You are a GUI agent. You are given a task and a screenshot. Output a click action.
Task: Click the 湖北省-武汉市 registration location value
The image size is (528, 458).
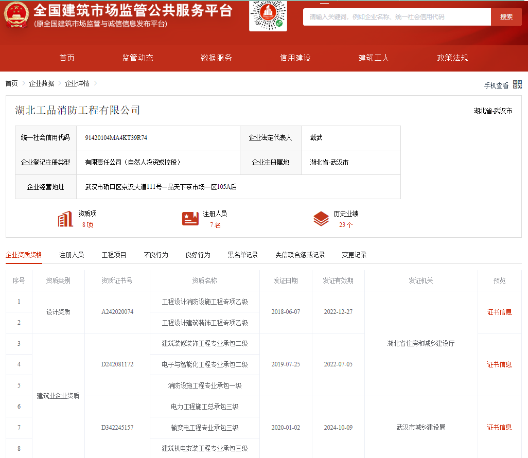pyautogui.click(x=329, y=162)
